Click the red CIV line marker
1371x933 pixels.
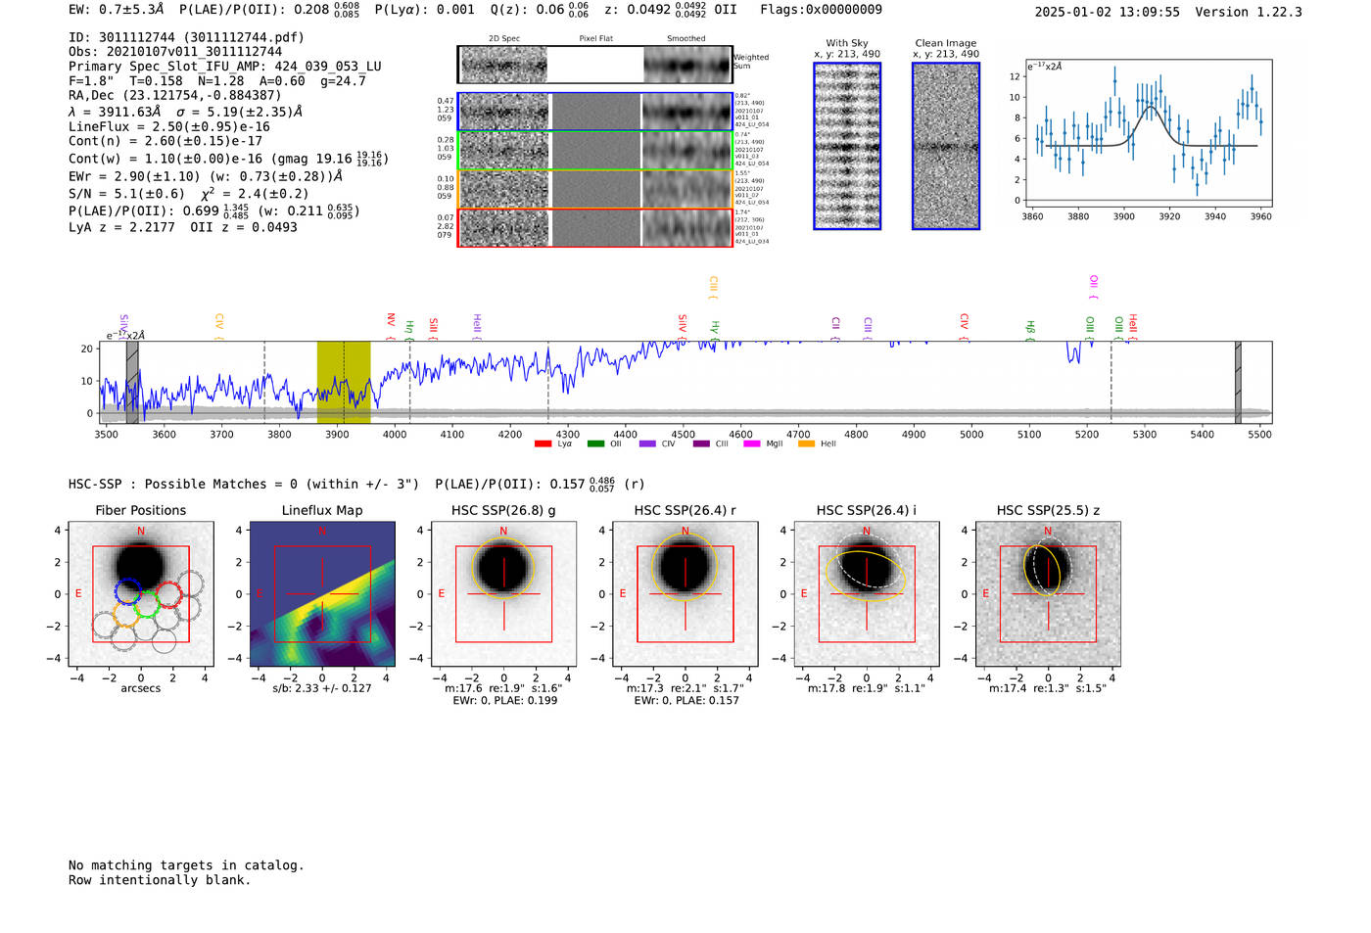[x=964, y=326]
